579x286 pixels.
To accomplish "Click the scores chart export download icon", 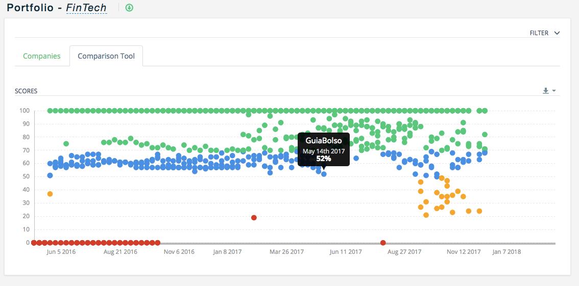I will pyautogui.click(x=546, y=91).
